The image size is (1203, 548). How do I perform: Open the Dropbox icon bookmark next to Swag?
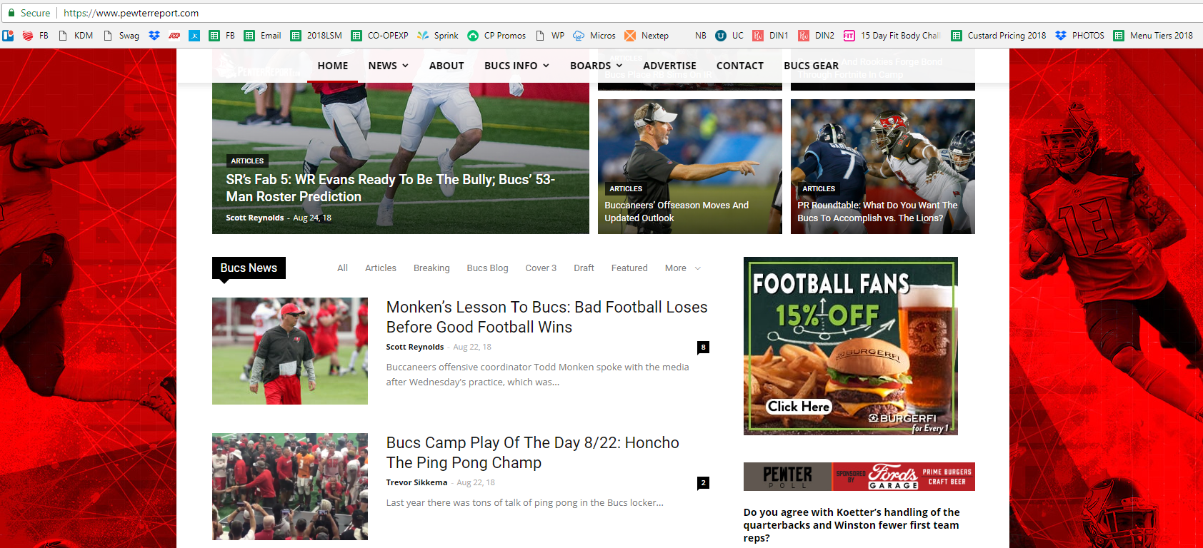click(154, 35)
